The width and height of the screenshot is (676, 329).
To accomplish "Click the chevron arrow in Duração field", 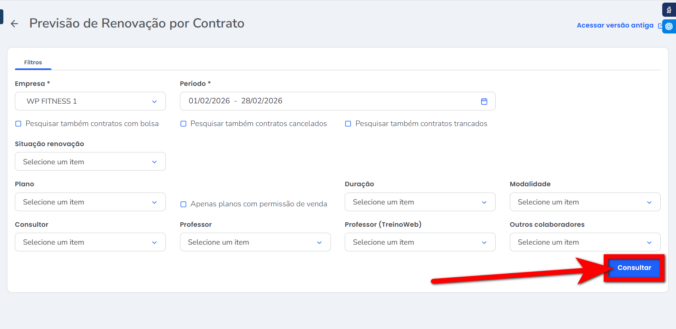I will click(484, 202).
